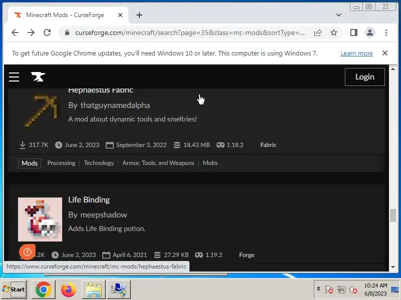Dismiss the Chrome update notification bar
The width and height of the screenshot is (401, 300).
coord(385,53)
